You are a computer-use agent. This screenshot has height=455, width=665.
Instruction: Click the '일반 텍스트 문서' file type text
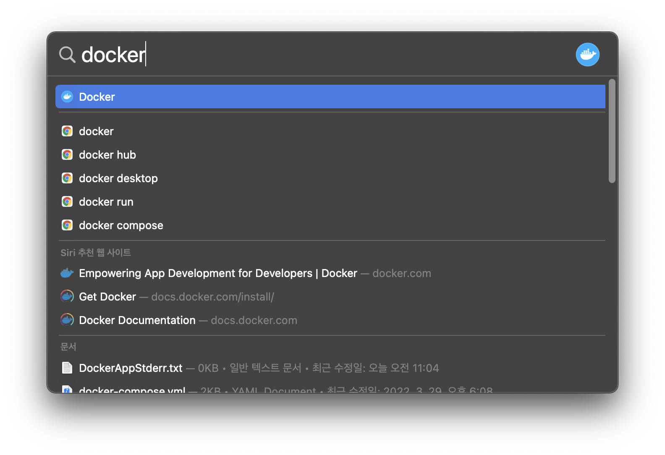265,368
